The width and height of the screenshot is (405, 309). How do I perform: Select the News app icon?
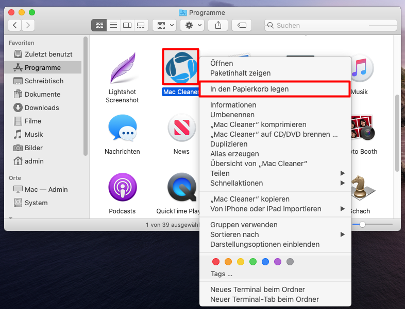point(181,128)
